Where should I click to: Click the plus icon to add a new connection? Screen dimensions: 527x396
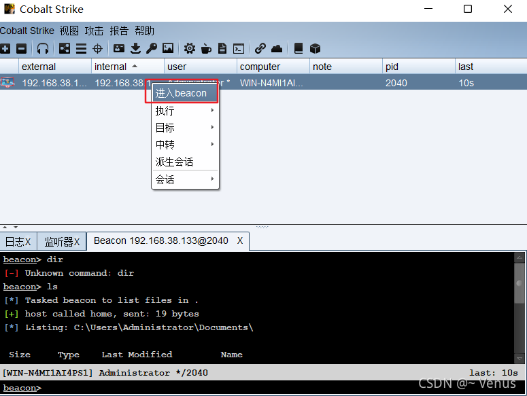pyautogui.click(x=5, y=49)
